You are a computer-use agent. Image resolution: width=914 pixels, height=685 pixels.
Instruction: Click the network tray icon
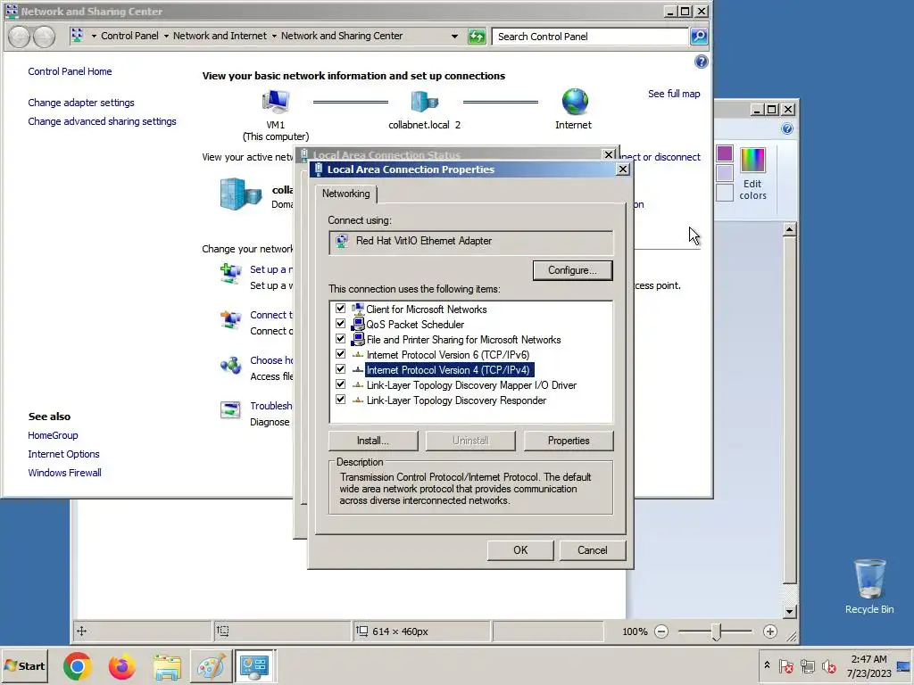pos(807,665)
